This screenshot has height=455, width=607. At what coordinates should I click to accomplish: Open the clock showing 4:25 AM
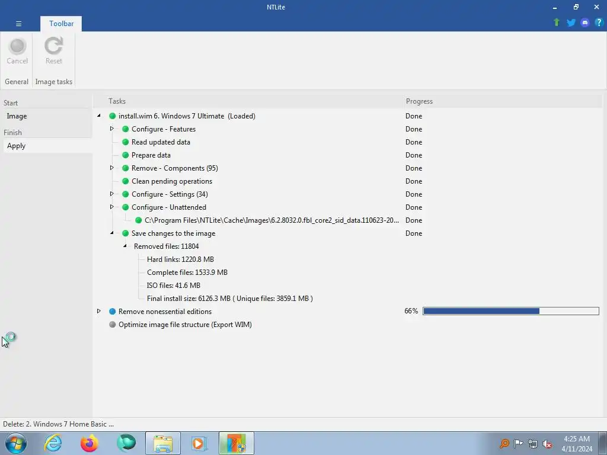coord(577,443)
